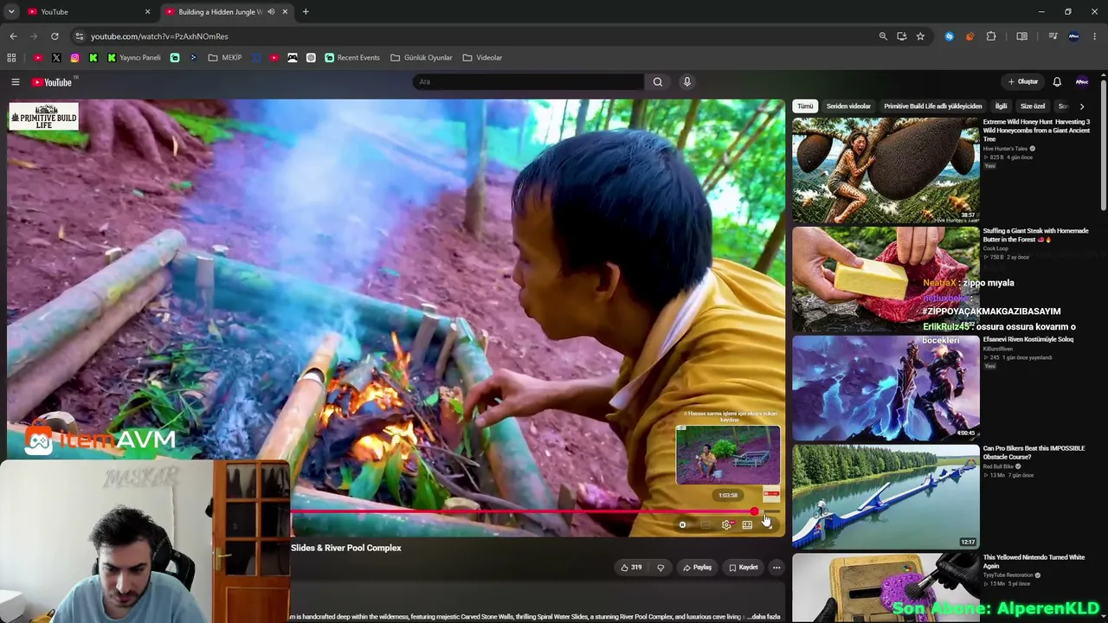Reload the page

55,36
